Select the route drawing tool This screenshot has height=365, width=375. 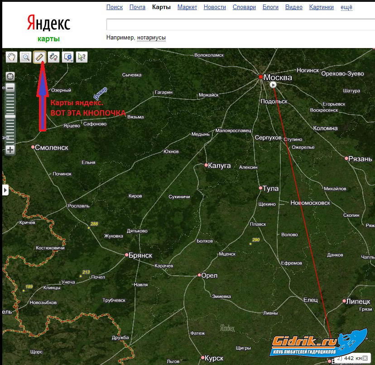[53, 57]
